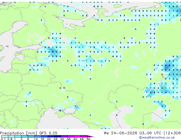The height and width of the screenshot is (140, 181).
Task: Open the weatheronline.co.uk copyright link
Action: pos(157,137)
